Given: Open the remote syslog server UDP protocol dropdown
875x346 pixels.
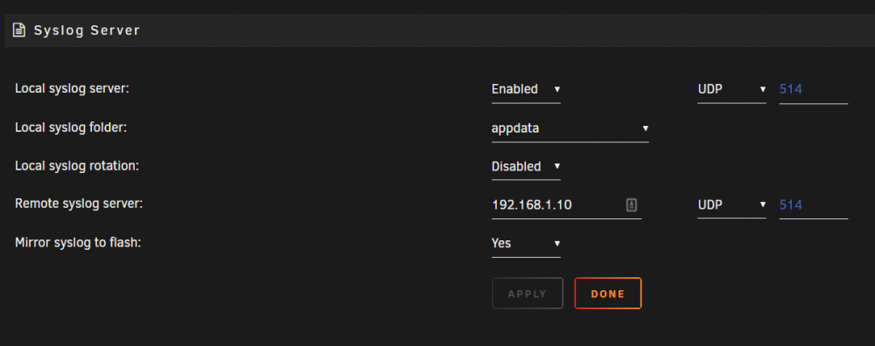Looking at the screenshot, I should pyautogui.click(x=731, y=205).
